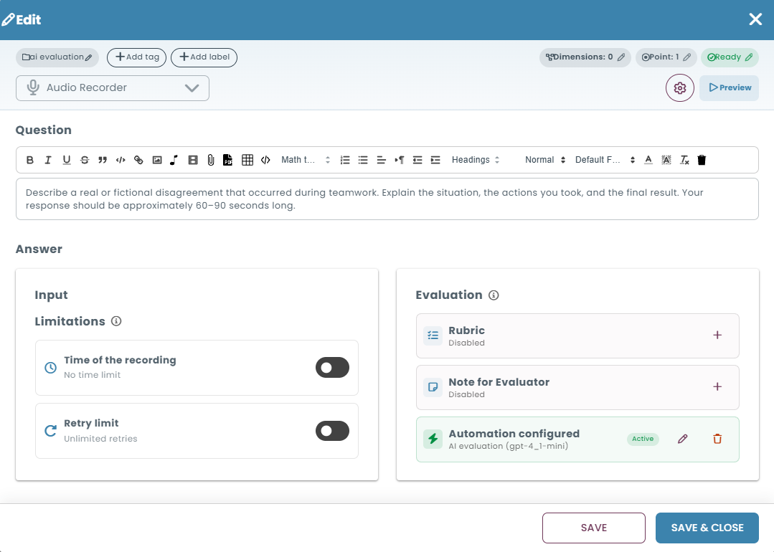Turn on the Retry limit switch
774x552 pixels.
click(x=332, y=431)
